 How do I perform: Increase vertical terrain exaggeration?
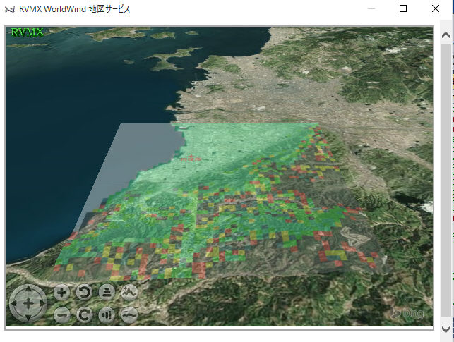(129, 292)
